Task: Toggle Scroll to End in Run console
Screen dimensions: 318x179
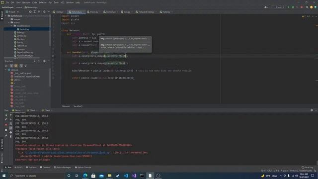Action: pyautogui.click(x=11, y=128)
